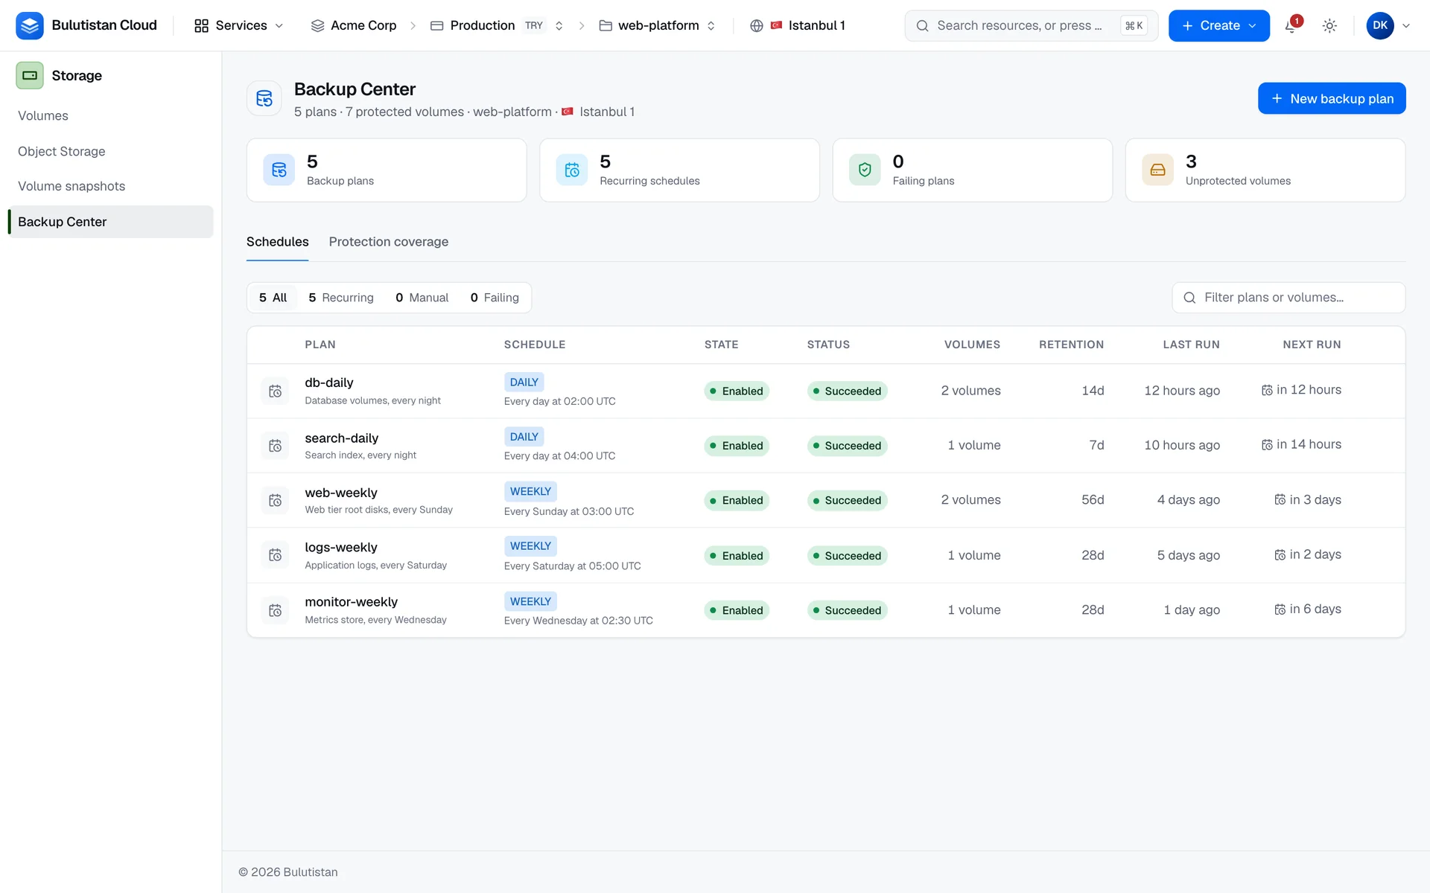
Task: Click the search-daily row schedule icon
Action: (x=275, y=446)
